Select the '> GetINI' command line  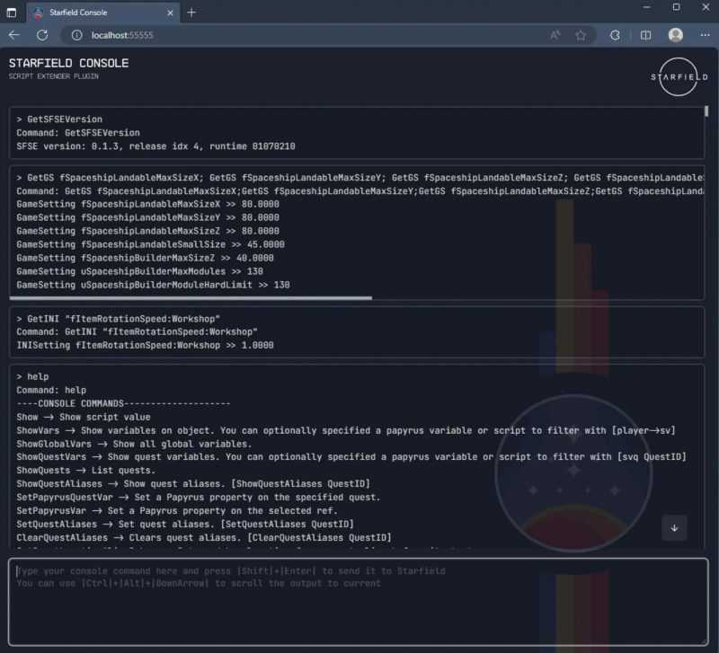click(x=119, y=319)
